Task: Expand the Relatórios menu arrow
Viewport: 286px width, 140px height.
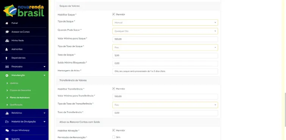Action: 44,113
